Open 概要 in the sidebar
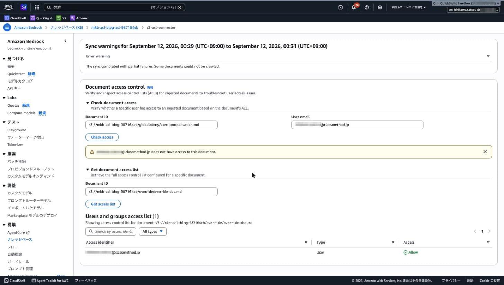The width and height of the screenshot is (504, 285). 11,66
